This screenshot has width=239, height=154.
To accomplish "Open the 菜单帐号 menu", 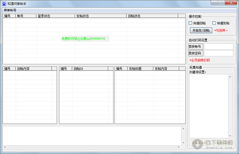I will tap(10, 10).
